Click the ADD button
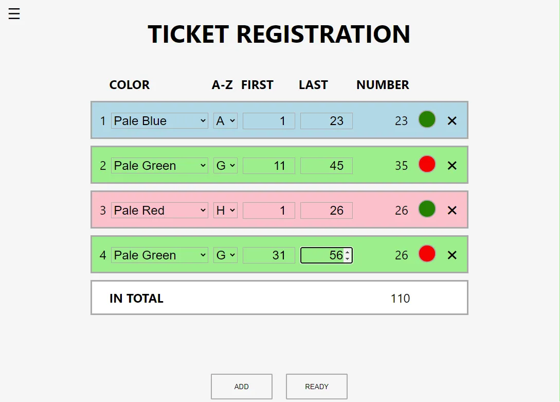This screenshot has width=560, height=402. point(241,386)
